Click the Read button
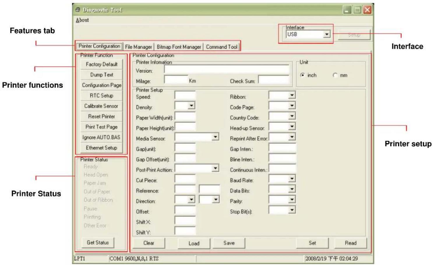This screenshot has width=434, height=265. [351, 243]
